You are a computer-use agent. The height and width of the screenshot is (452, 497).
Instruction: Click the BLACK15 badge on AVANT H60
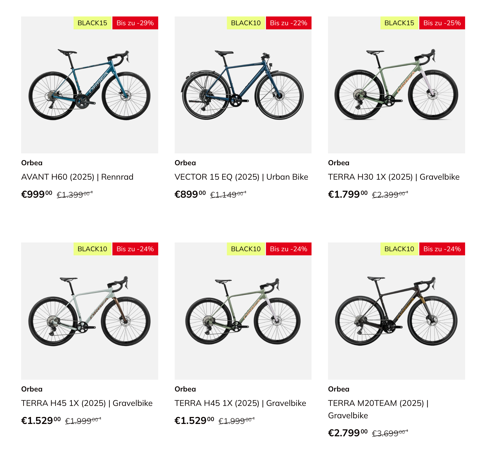tap(92, 23)
